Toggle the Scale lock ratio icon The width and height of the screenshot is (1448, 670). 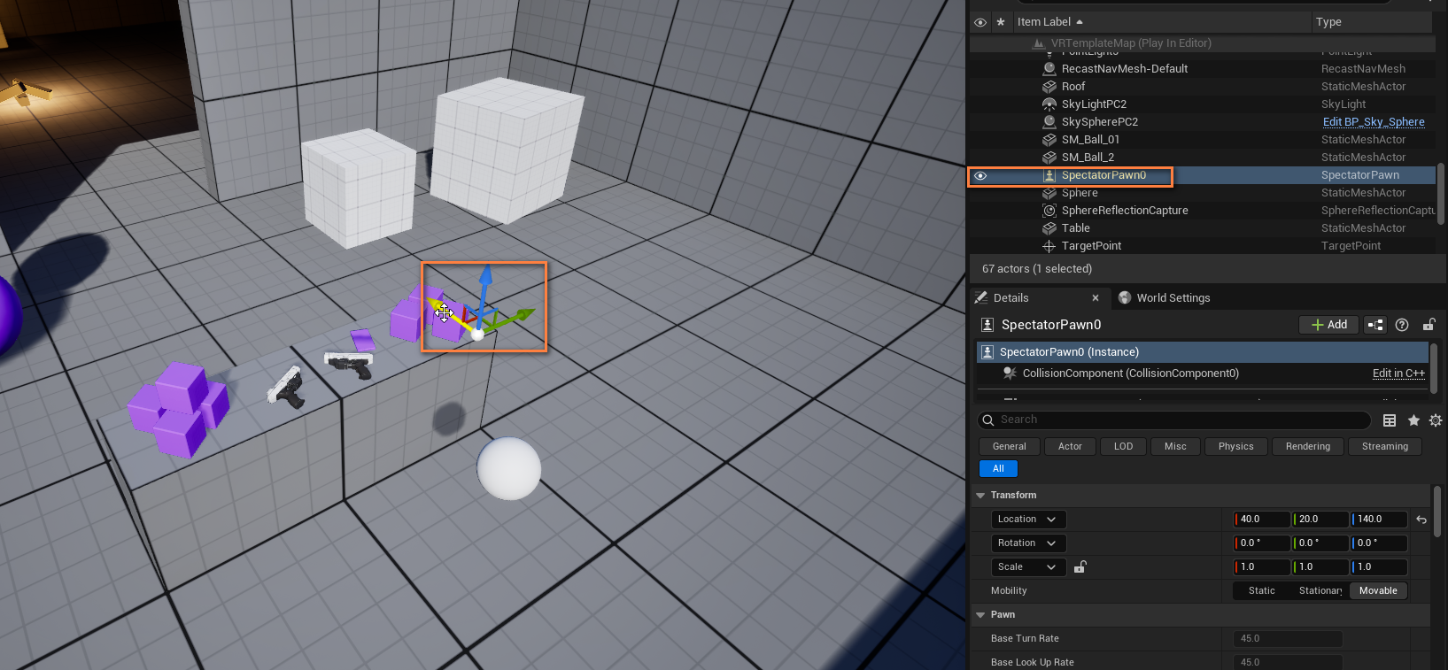pos(1080,566)
